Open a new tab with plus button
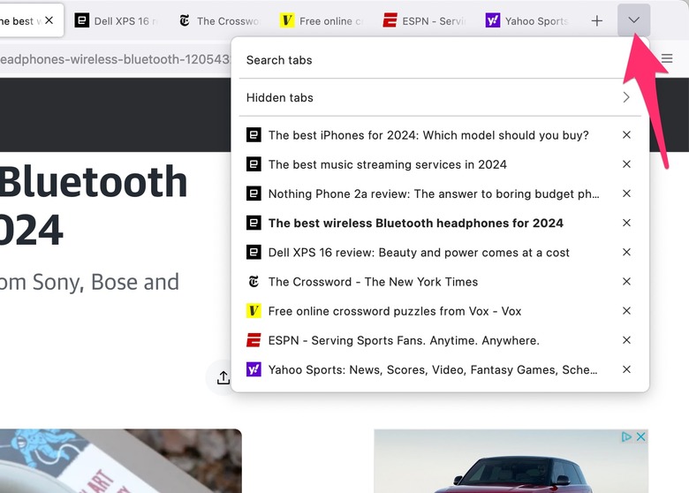This screenshot has width=689, height=493. click(597, 20)
